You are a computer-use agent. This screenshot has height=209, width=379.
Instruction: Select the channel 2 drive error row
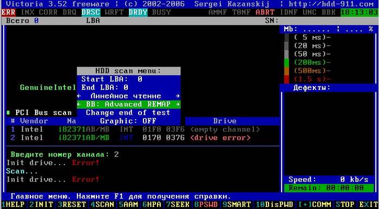point(130,138)
